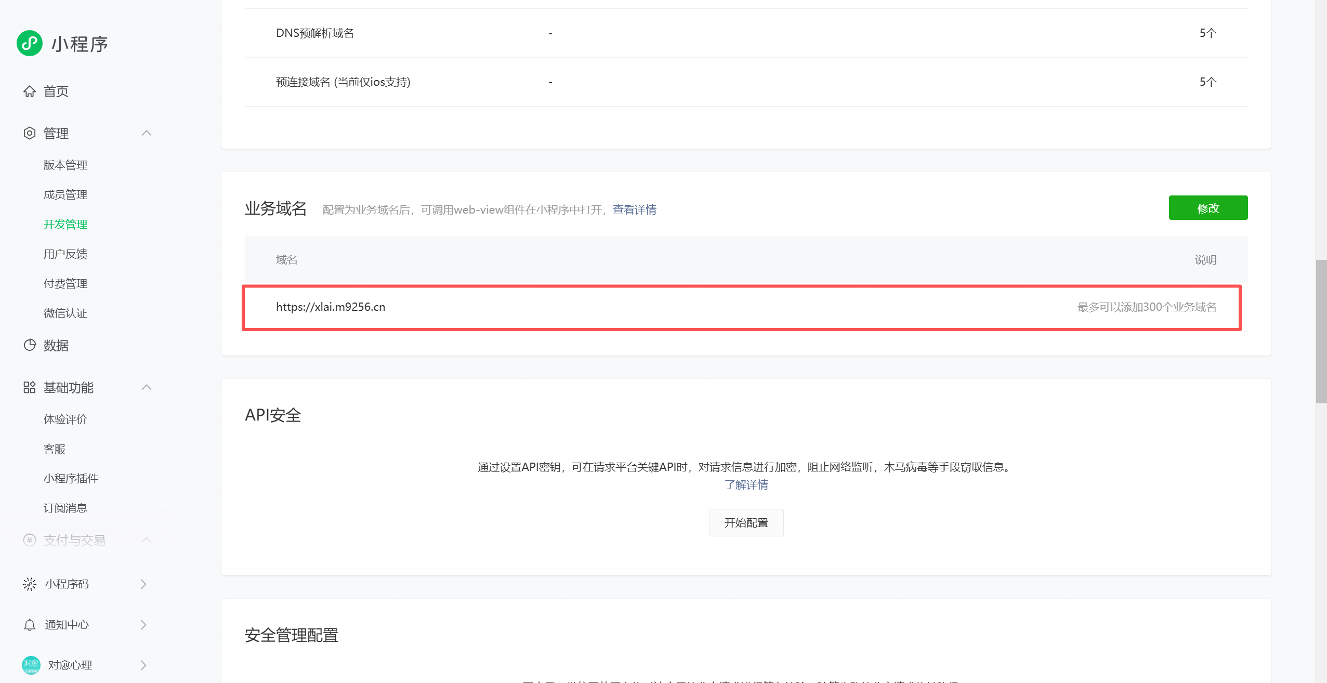Viewport: 1327px width, 683px height.
Task: Click the green Mini Program logo icon
Action: [30, 43]
